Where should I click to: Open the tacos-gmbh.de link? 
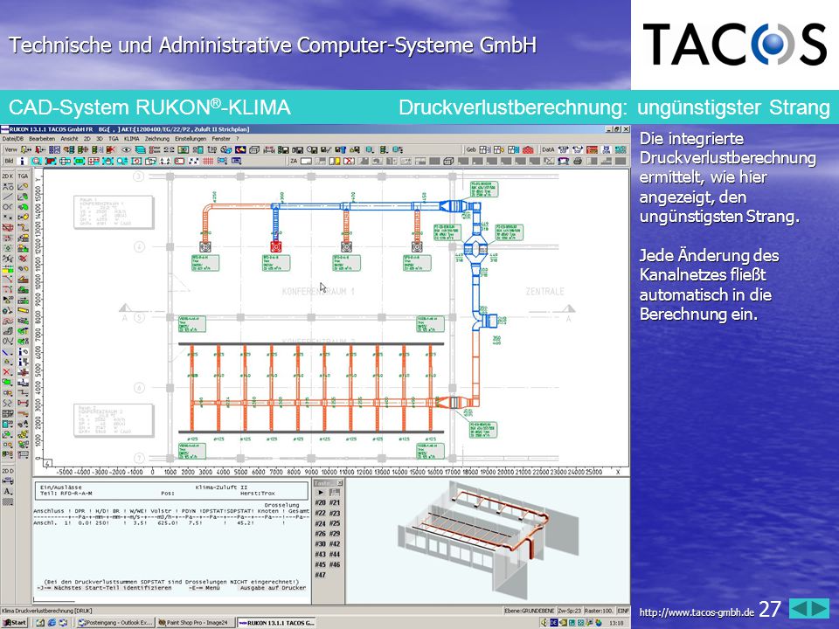point(697,612)
